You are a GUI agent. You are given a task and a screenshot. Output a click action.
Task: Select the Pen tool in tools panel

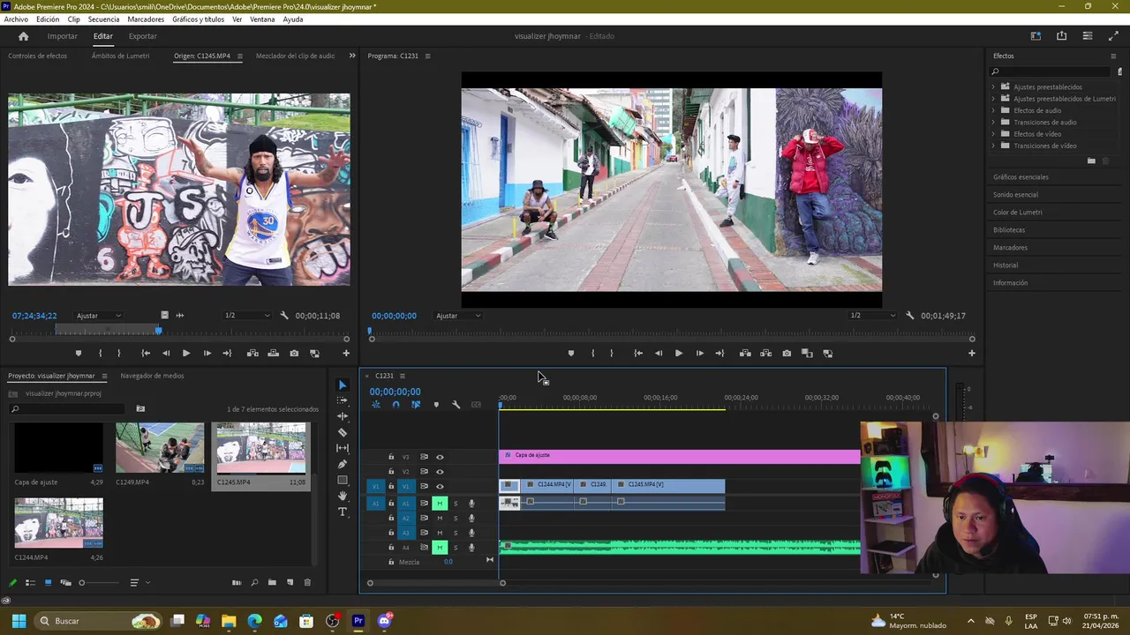click(x=343, y=464)
